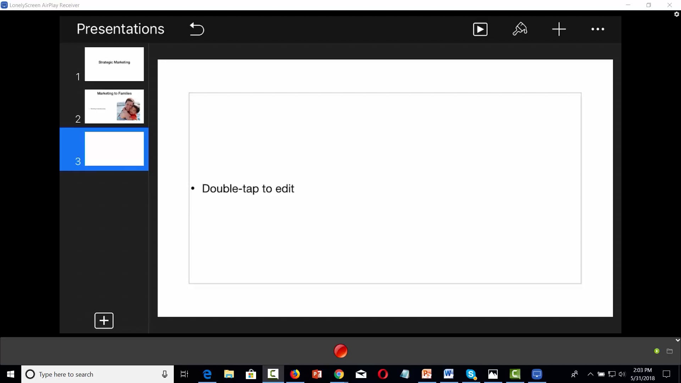681x383 pixels.
Task: Play the presentation slideshow
Action: [480, 29]
